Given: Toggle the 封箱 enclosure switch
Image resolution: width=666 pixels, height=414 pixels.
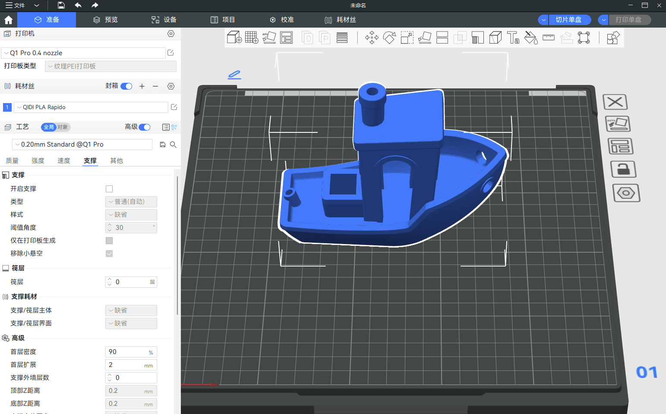Looking at the screenshot, I should pos(126,86).
